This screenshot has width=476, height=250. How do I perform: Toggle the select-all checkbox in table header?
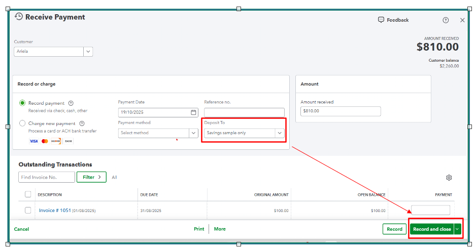pos(28,194)
